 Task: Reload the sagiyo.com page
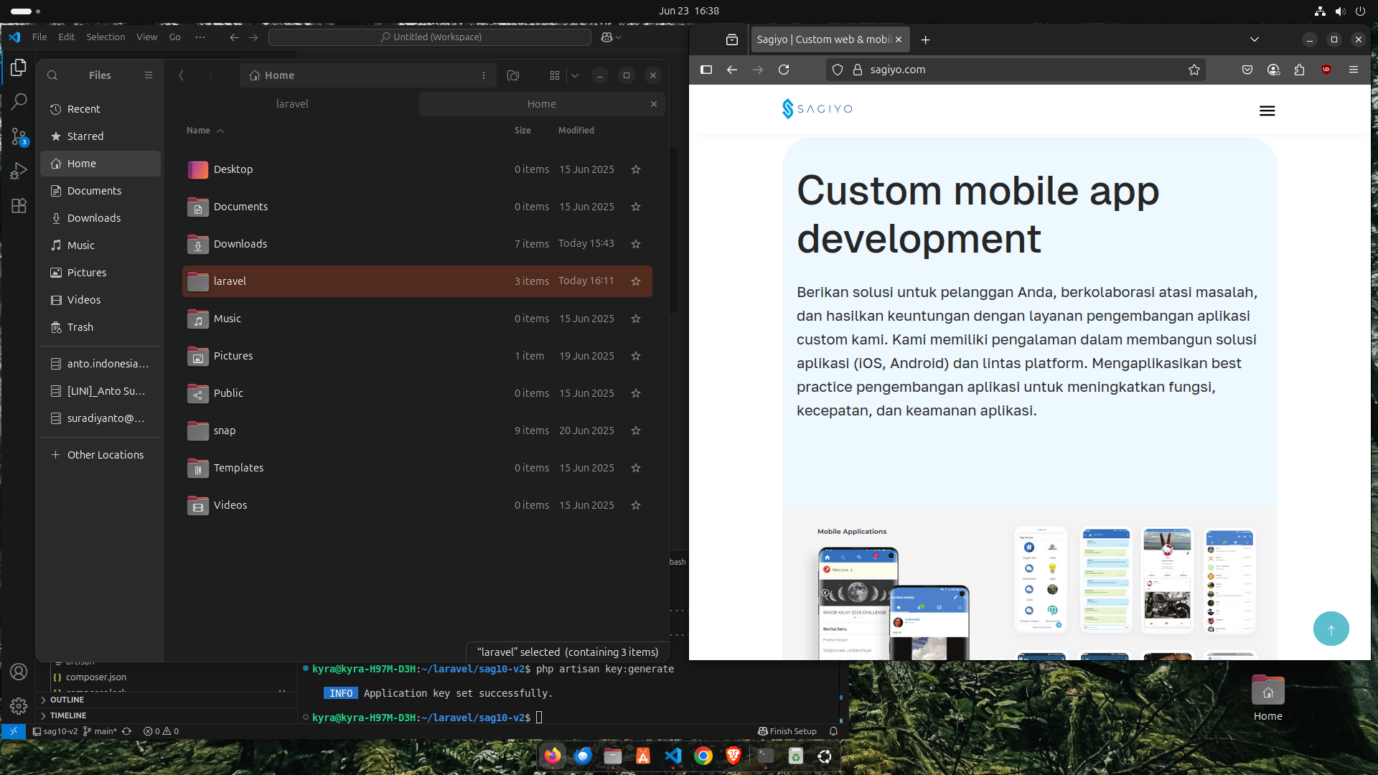click(x=784, y=70)
